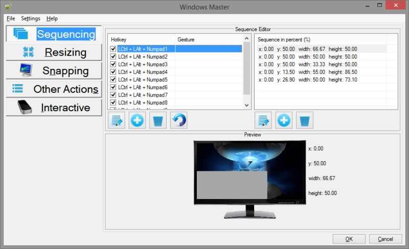Click the Resizing arrows icon
Viewport: 409px width, 249px height.
(28, 52)
